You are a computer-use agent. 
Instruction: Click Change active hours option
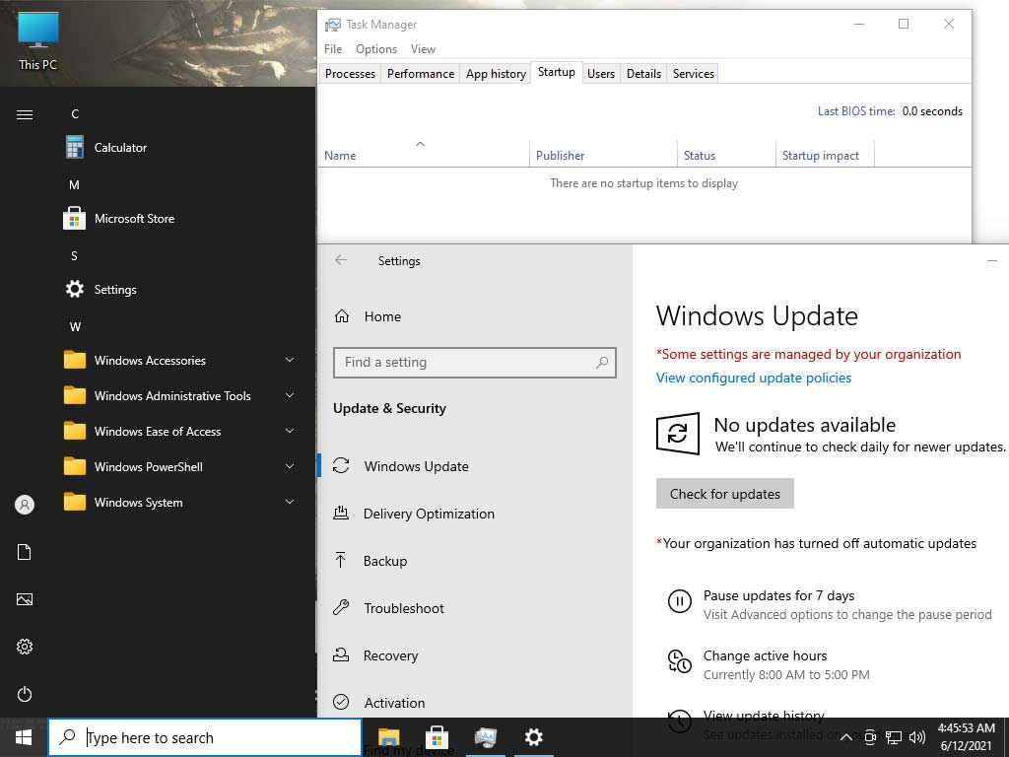click(x=765, y=655)
